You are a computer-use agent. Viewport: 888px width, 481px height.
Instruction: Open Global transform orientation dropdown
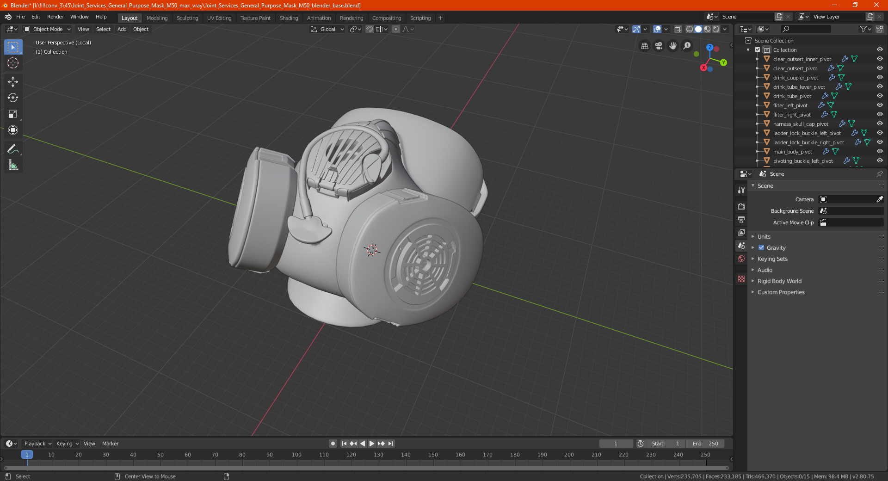coord(327,29)
